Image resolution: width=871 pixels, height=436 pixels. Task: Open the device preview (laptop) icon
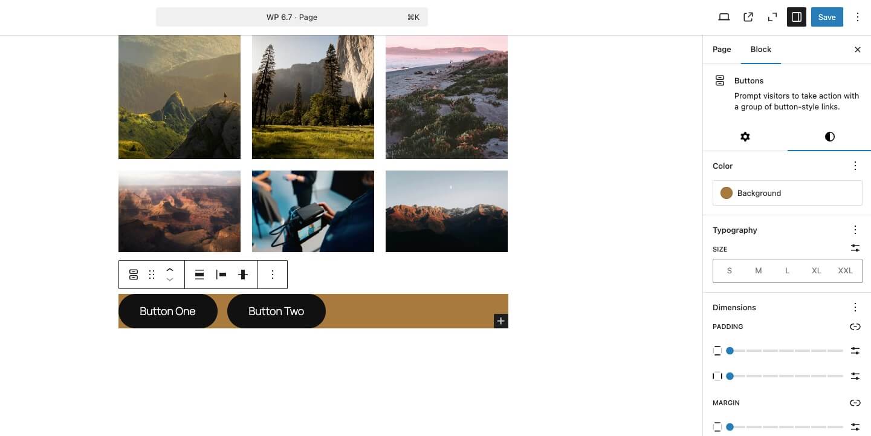[724, 17]
